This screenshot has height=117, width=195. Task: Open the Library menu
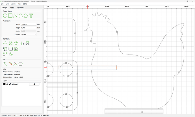(13, 4)
